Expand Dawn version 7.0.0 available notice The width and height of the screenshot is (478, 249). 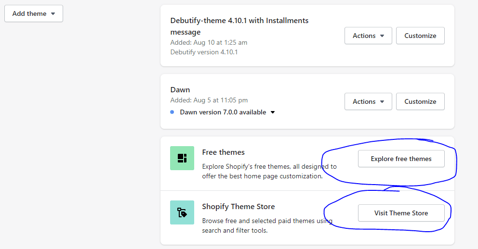tap(227, 112)
